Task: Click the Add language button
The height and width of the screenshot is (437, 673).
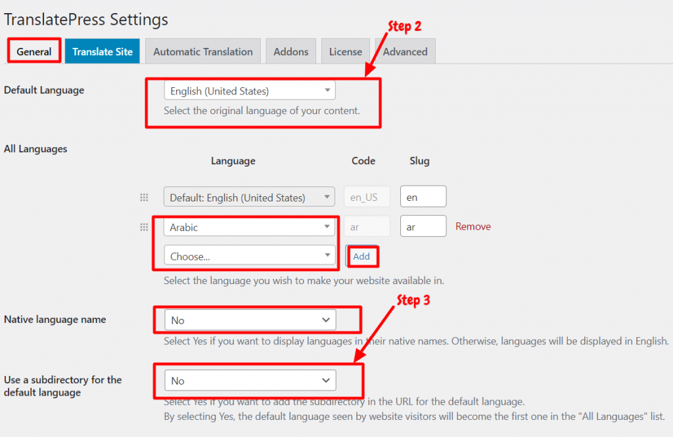Action: click(x=361, y=256)
